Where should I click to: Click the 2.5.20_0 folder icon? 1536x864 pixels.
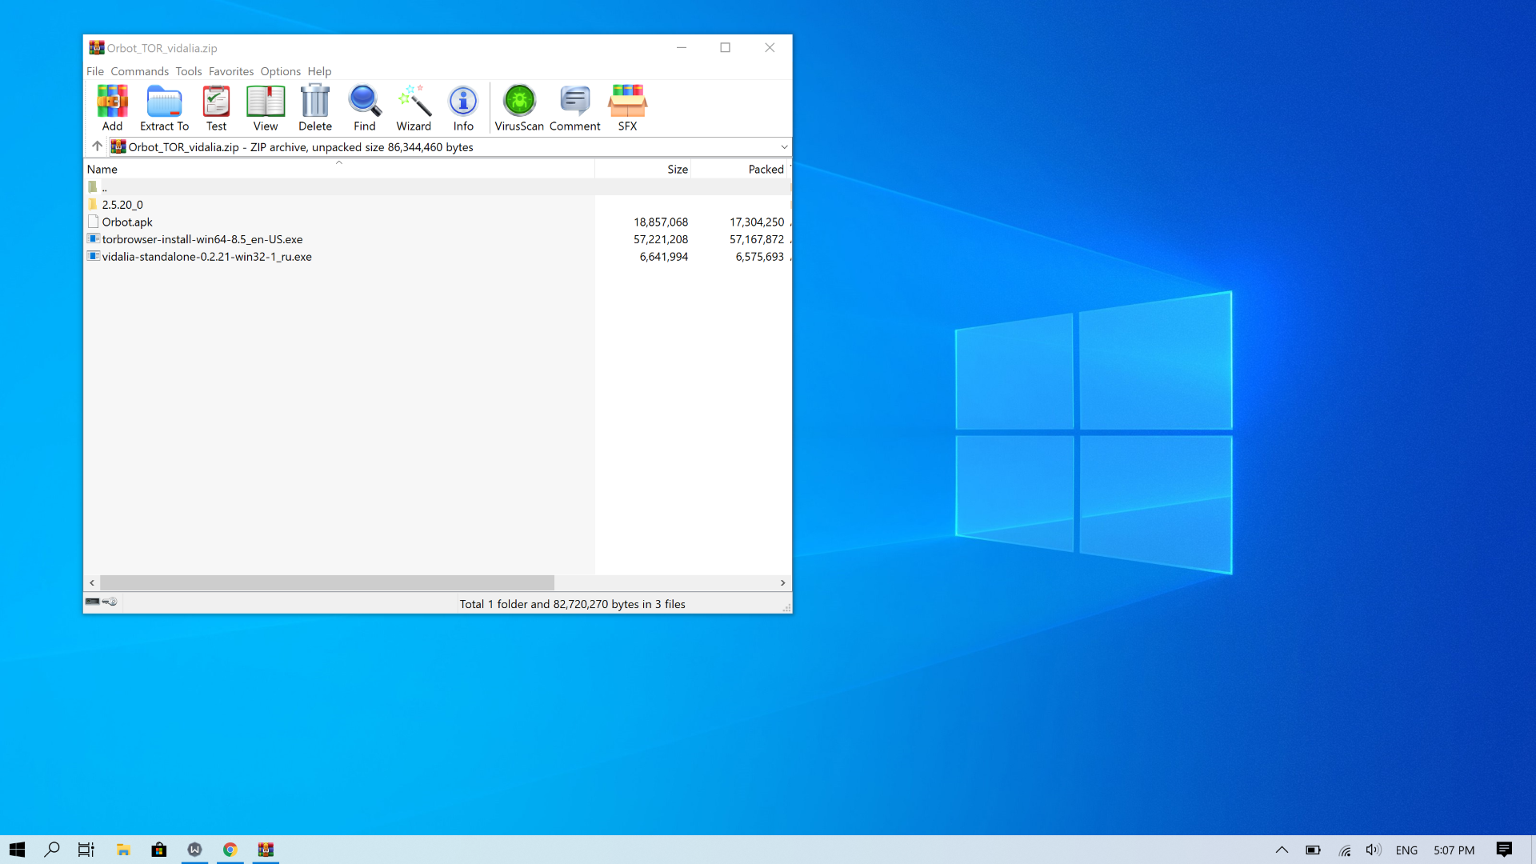click(x=93, y=204)
